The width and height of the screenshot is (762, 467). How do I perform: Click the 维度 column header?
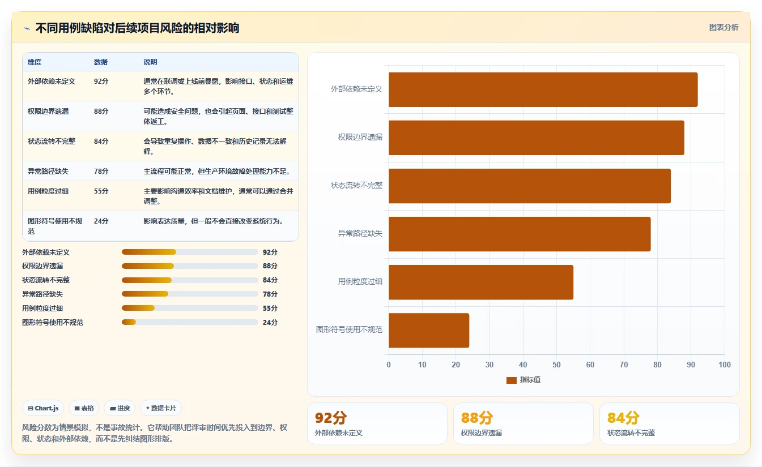pos(35,62)
